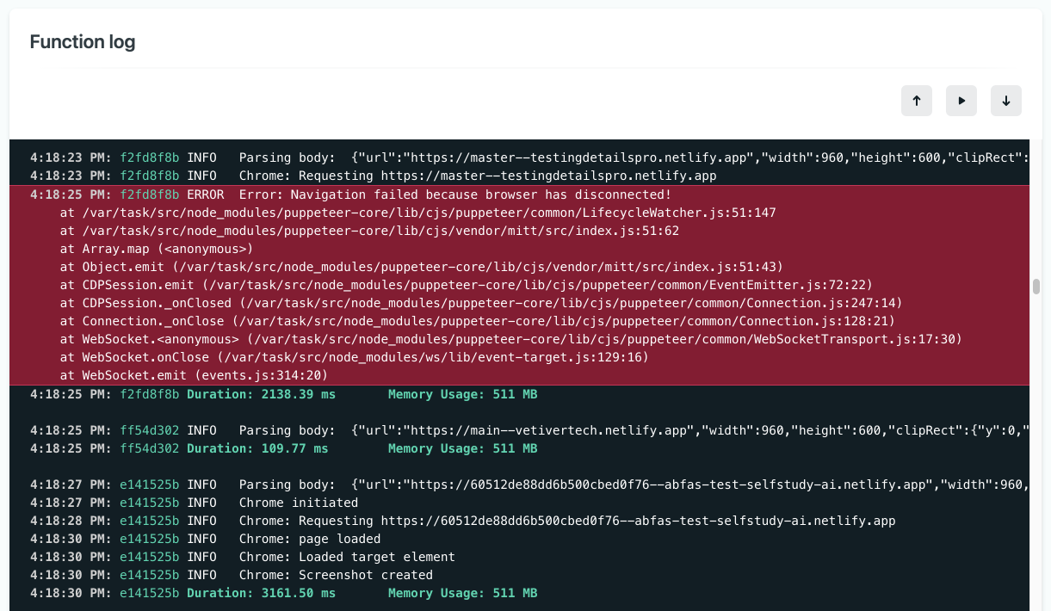Click the ff54d302 request ID on Parsing body line
Viewport: 1051px width, 611px height.
click(x=150, y=430)
